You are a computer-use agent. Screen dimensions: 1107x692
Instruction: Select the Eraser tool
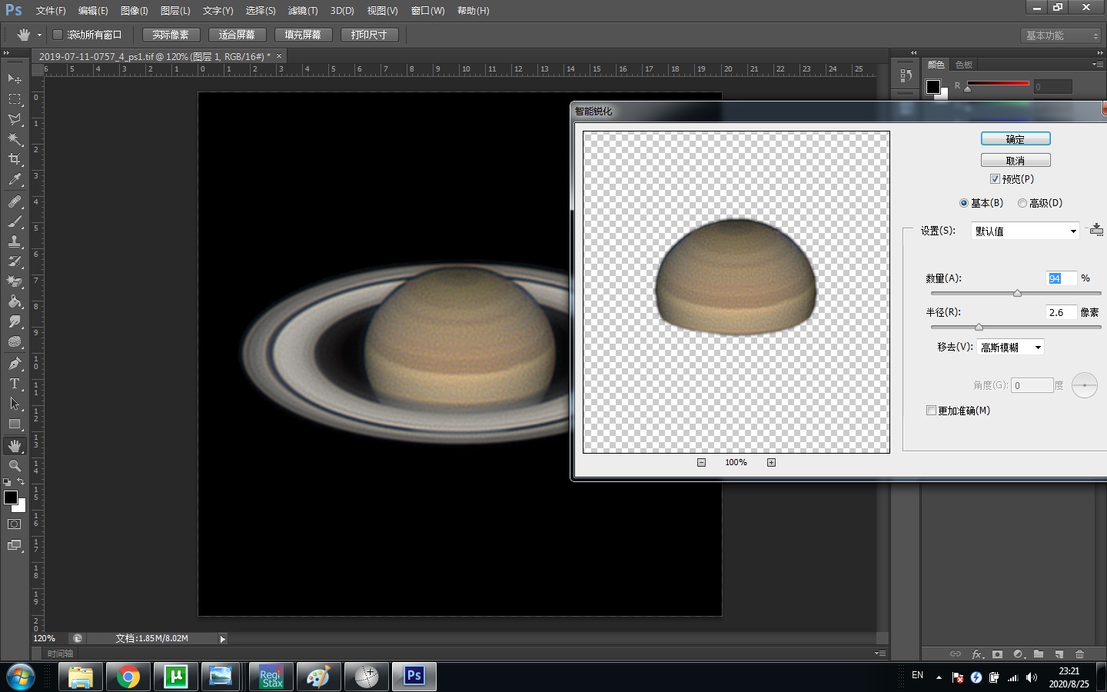pos(15,281)
